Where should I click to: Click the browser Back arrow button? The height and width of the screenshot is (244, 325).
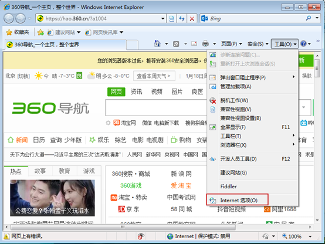9,19
